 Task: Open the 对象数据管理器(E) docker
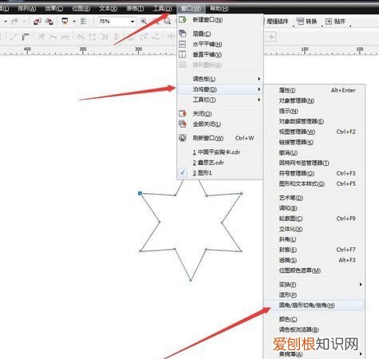(x=314, y=121)
